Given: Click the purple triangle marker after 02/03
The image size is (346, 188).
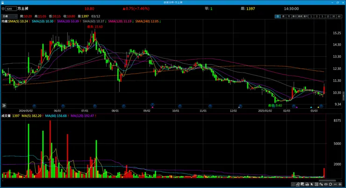Looking at the screenshot, I should tap(296, 107).
